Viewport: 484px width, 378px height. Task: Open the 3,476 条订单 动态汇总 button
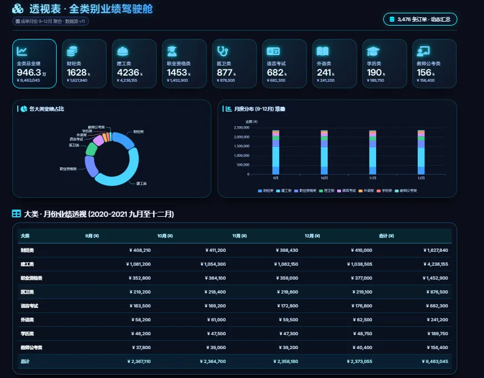coord(420,19)
